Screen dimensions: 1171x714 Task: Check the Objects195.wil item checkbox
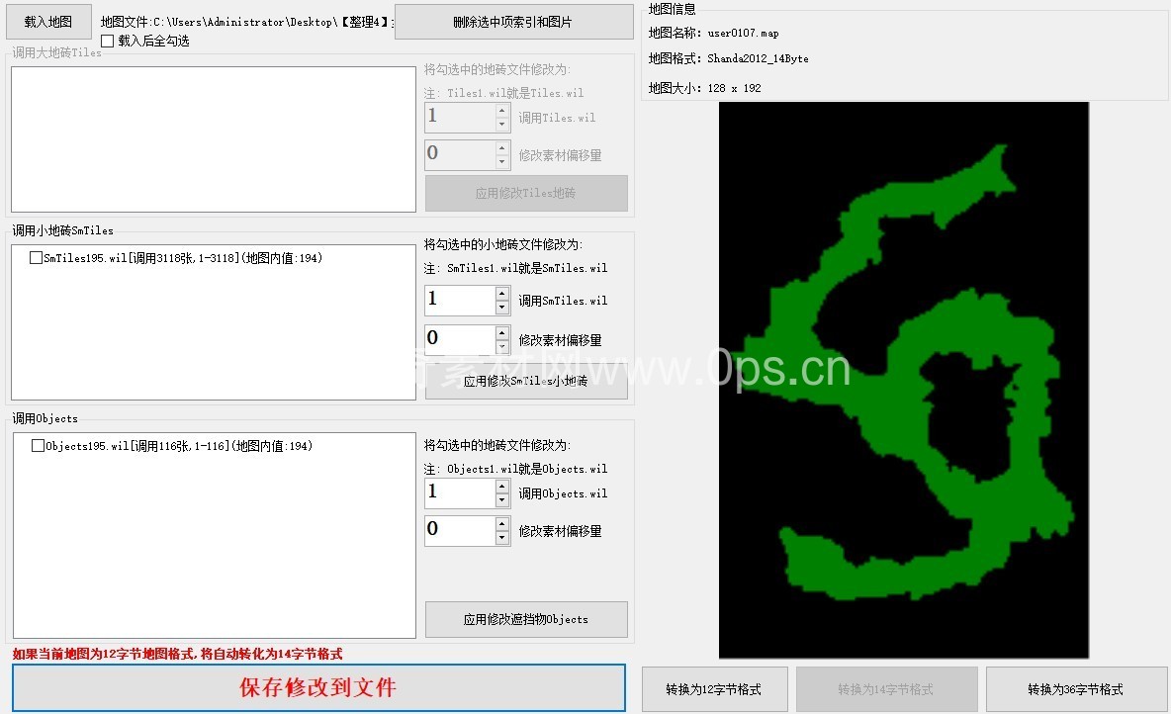coord(39,446)
